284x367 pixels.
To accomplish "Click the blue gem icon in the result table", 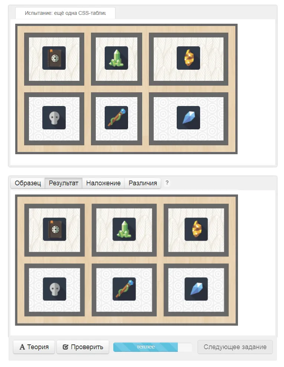I will click(196, 289).
